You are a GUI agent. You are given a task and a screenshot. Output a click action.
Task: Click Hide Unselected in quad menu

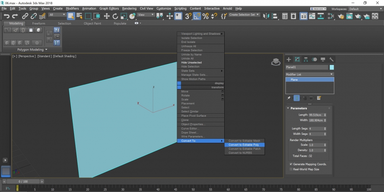tap(191, 63)
